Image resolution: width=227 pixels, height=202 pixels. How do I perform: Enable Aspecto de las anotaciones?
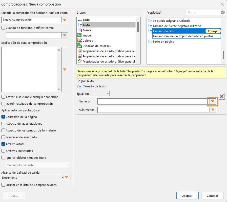(x=3, y=124)
